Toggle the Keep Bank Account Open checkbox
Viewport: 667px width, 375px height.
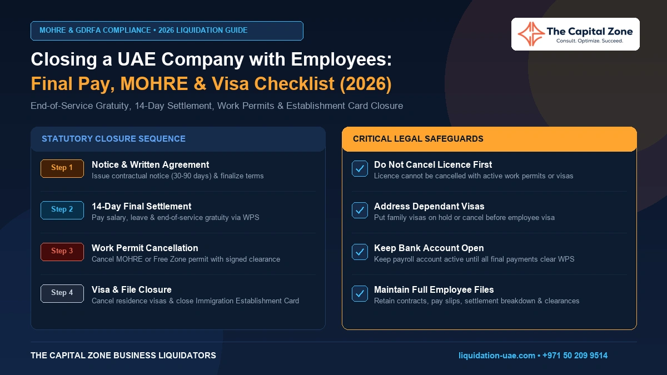coord(360,252)
